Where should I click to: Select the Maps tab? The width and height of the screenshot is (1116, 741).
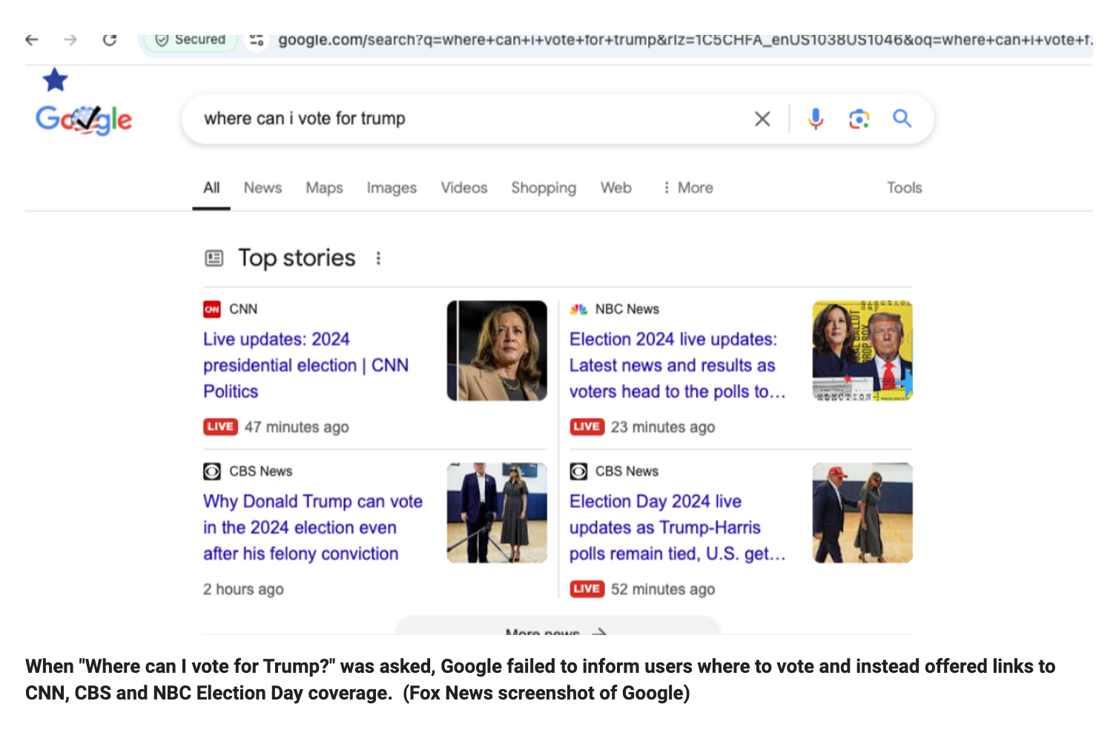click(324, 188)
